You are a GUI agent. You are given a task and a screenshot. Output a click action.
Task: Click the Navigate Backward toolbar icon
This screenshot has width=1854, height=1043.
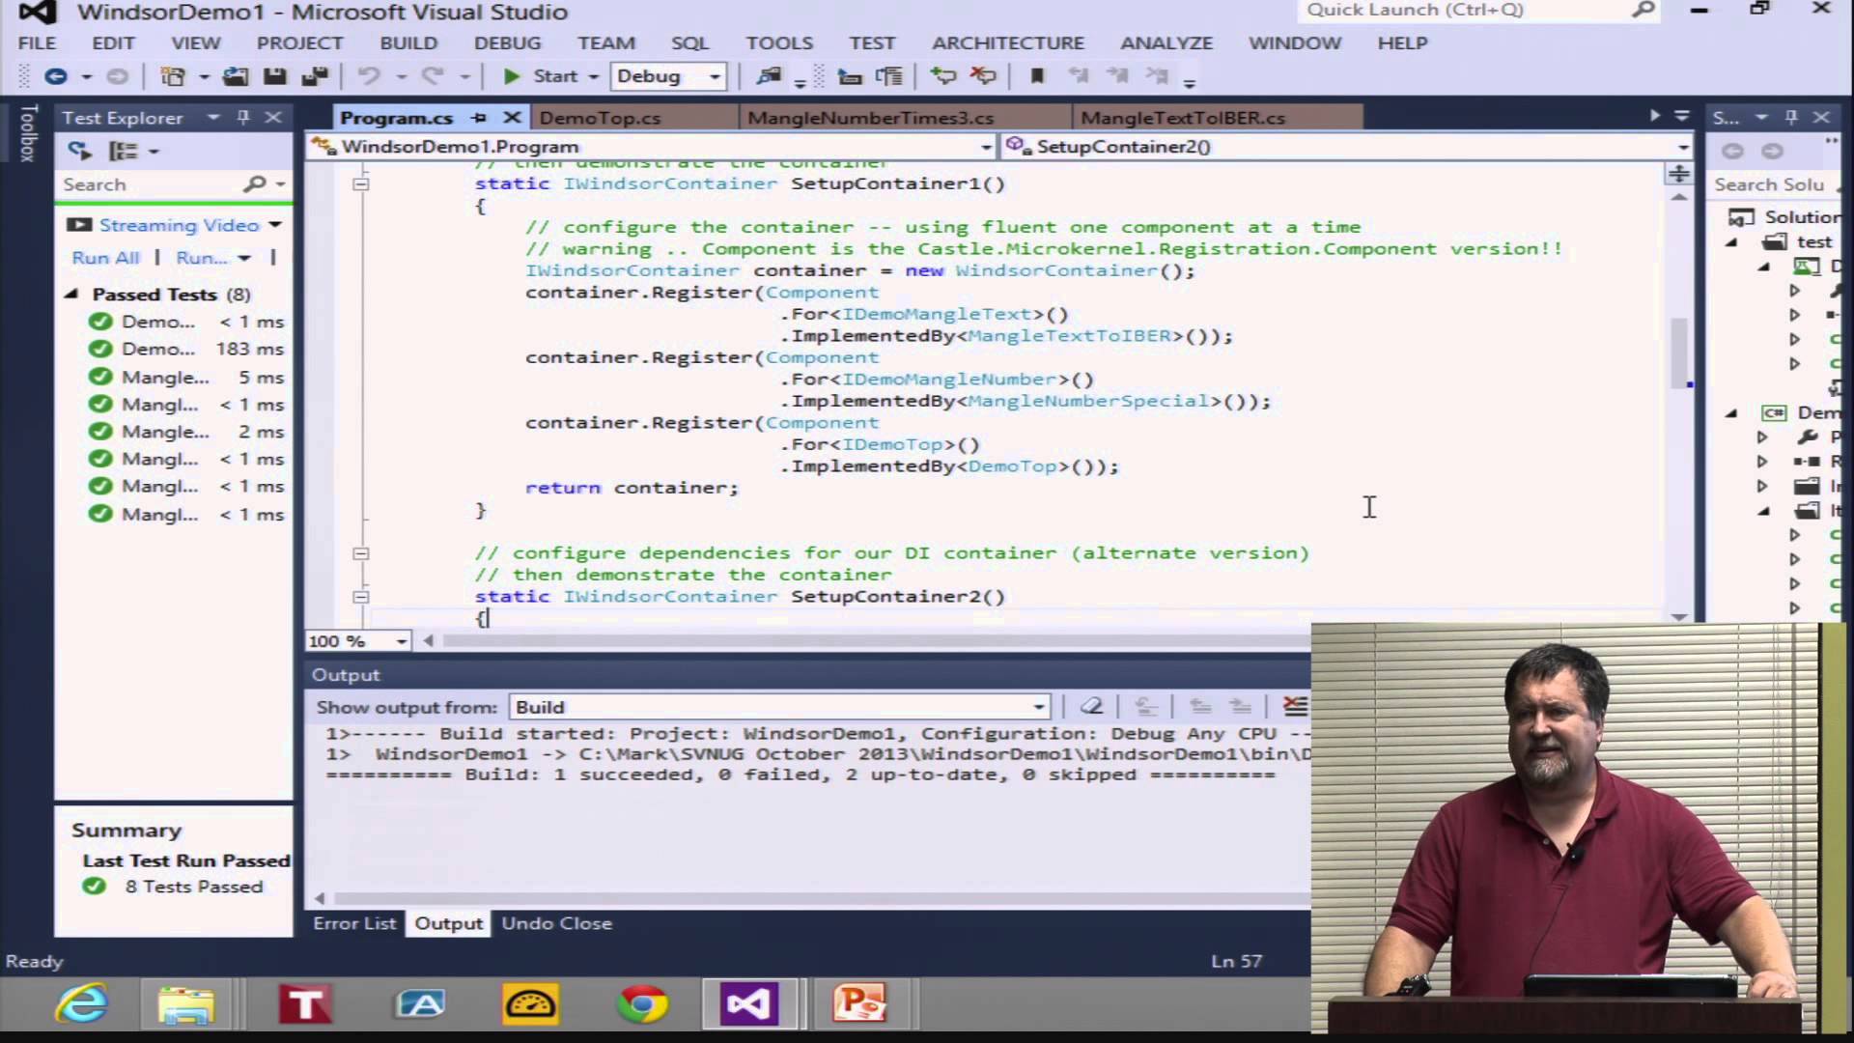(x=56, y=76)
